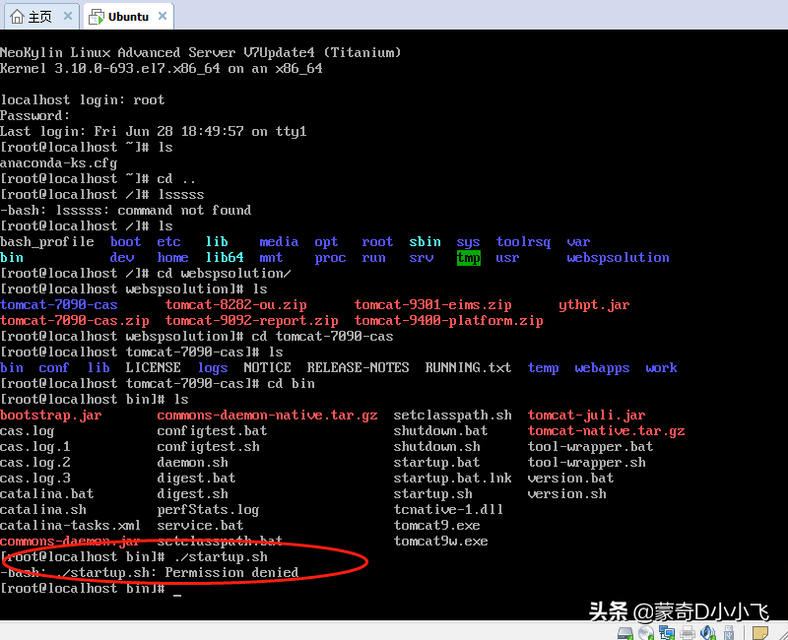Switch to the Ubuntu tab
Image resolution: width=788 pixels, height=640 pixels.
(129, 17)
